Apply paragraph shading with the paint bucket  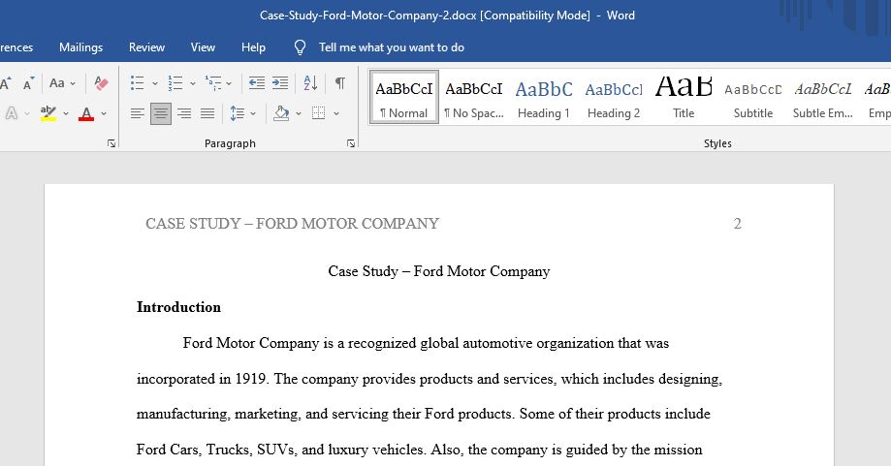click(x=281, y=113)
